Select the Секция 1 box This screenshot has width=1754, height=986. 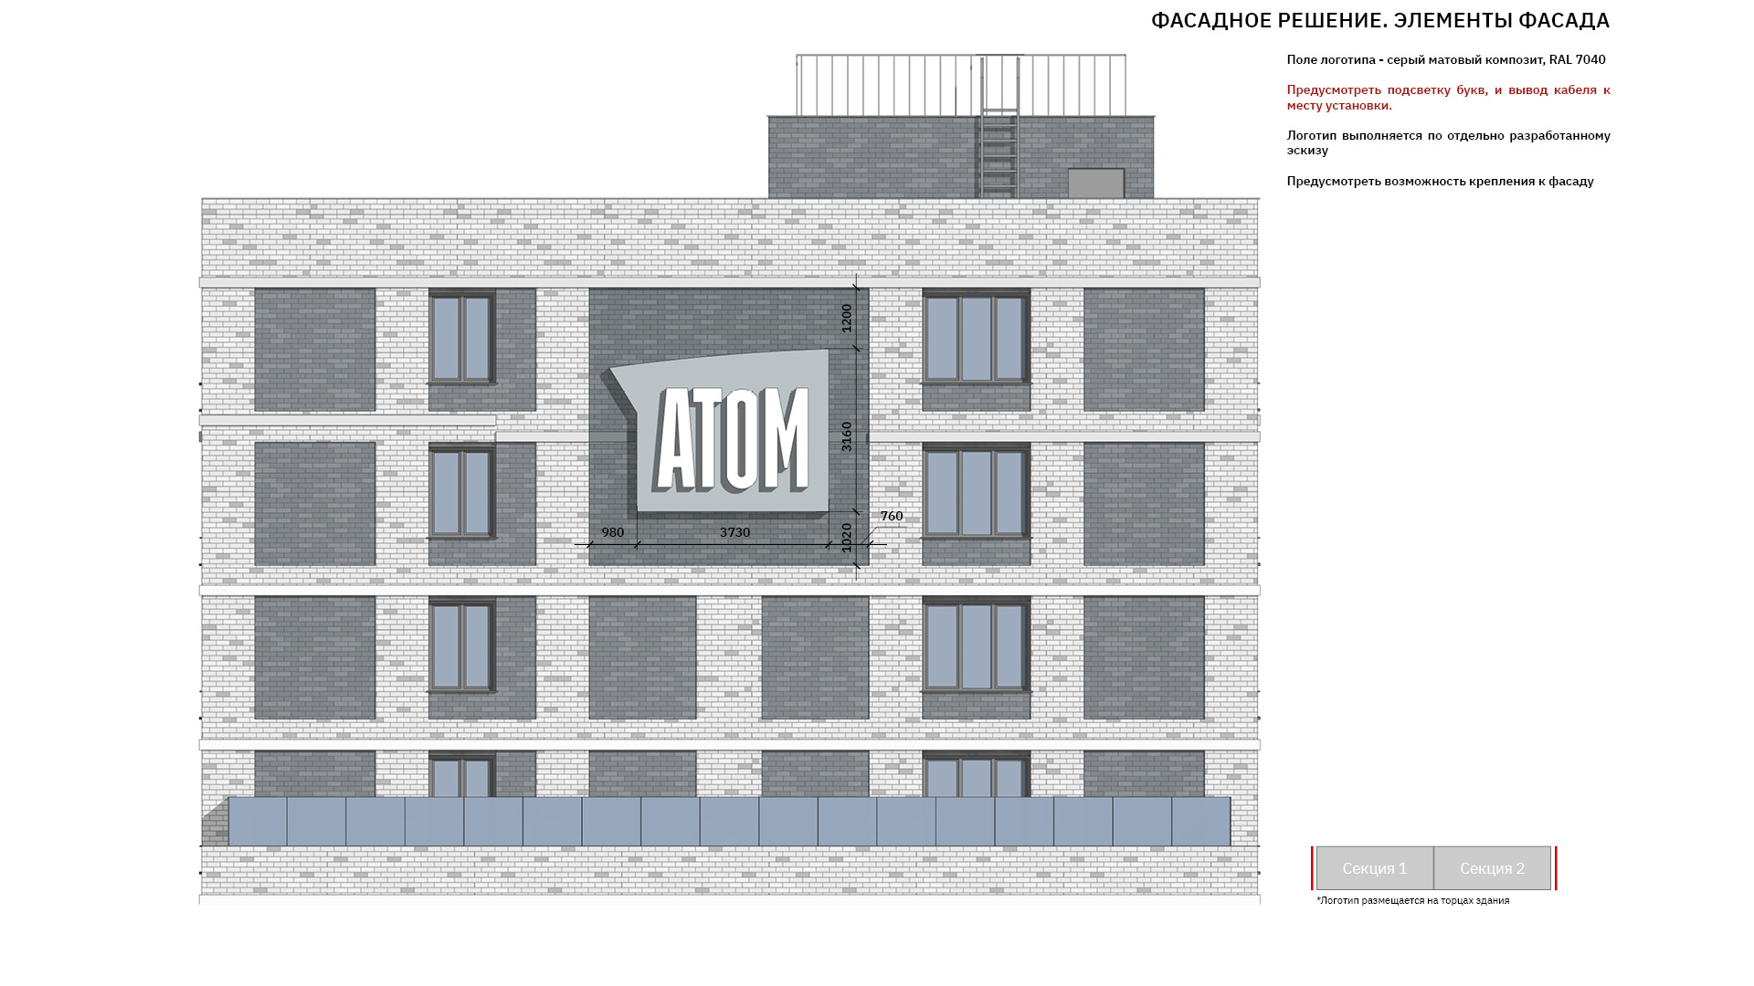[x=1374, y=868]
